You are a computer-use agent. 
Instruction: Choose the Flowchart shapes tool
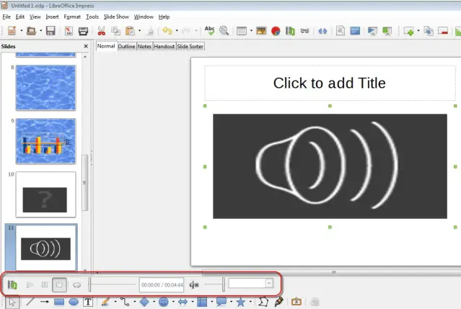click(x=202, y=302)
